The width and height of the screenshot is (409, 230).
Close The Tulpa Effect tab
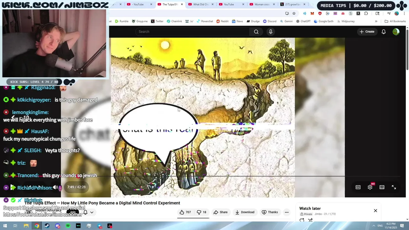pos(182,4)
